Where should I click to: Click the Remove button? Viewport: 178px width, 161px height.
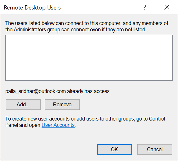62,104
